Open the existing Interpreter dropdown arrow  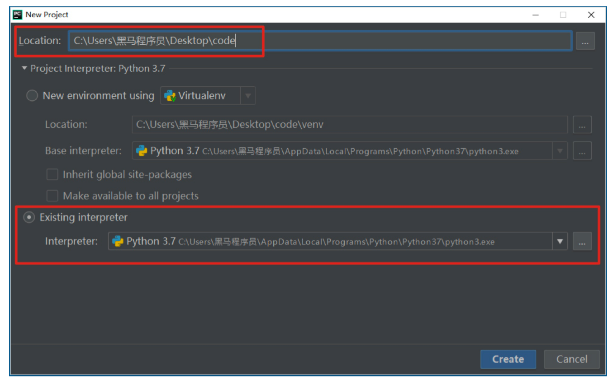tap(560, 241)
